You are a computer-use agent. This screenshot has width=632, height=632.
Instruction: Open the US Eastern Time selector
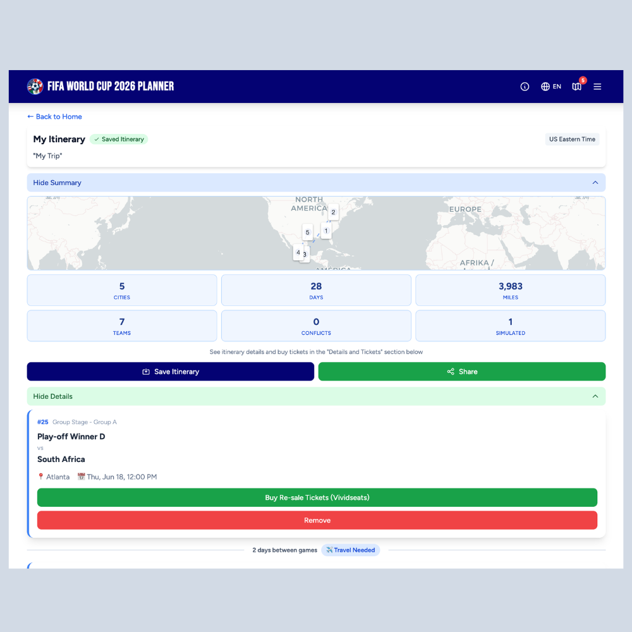pos(572,139)
